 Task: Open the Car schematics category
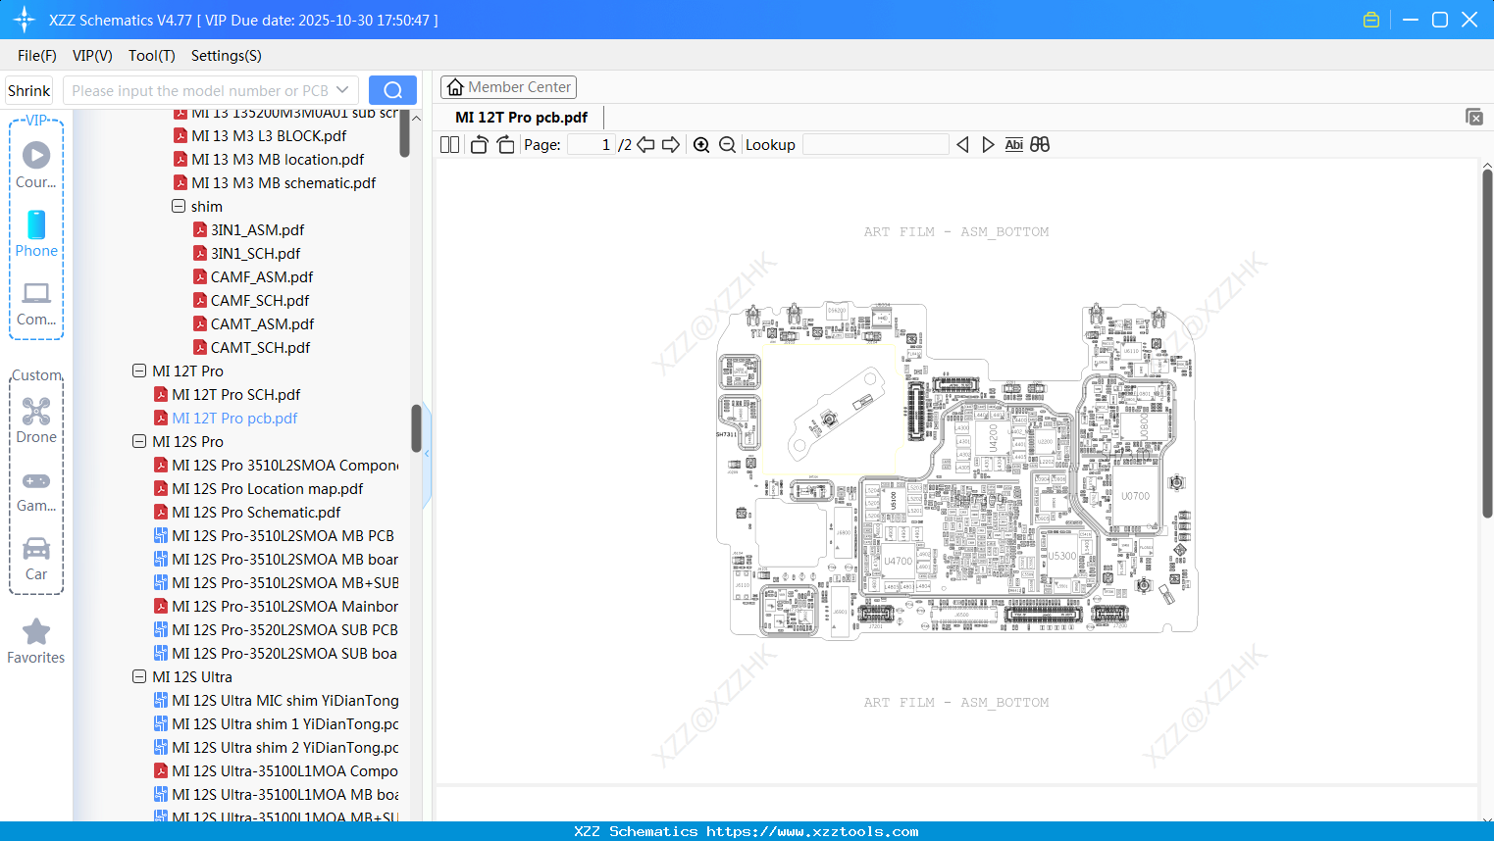36,550
